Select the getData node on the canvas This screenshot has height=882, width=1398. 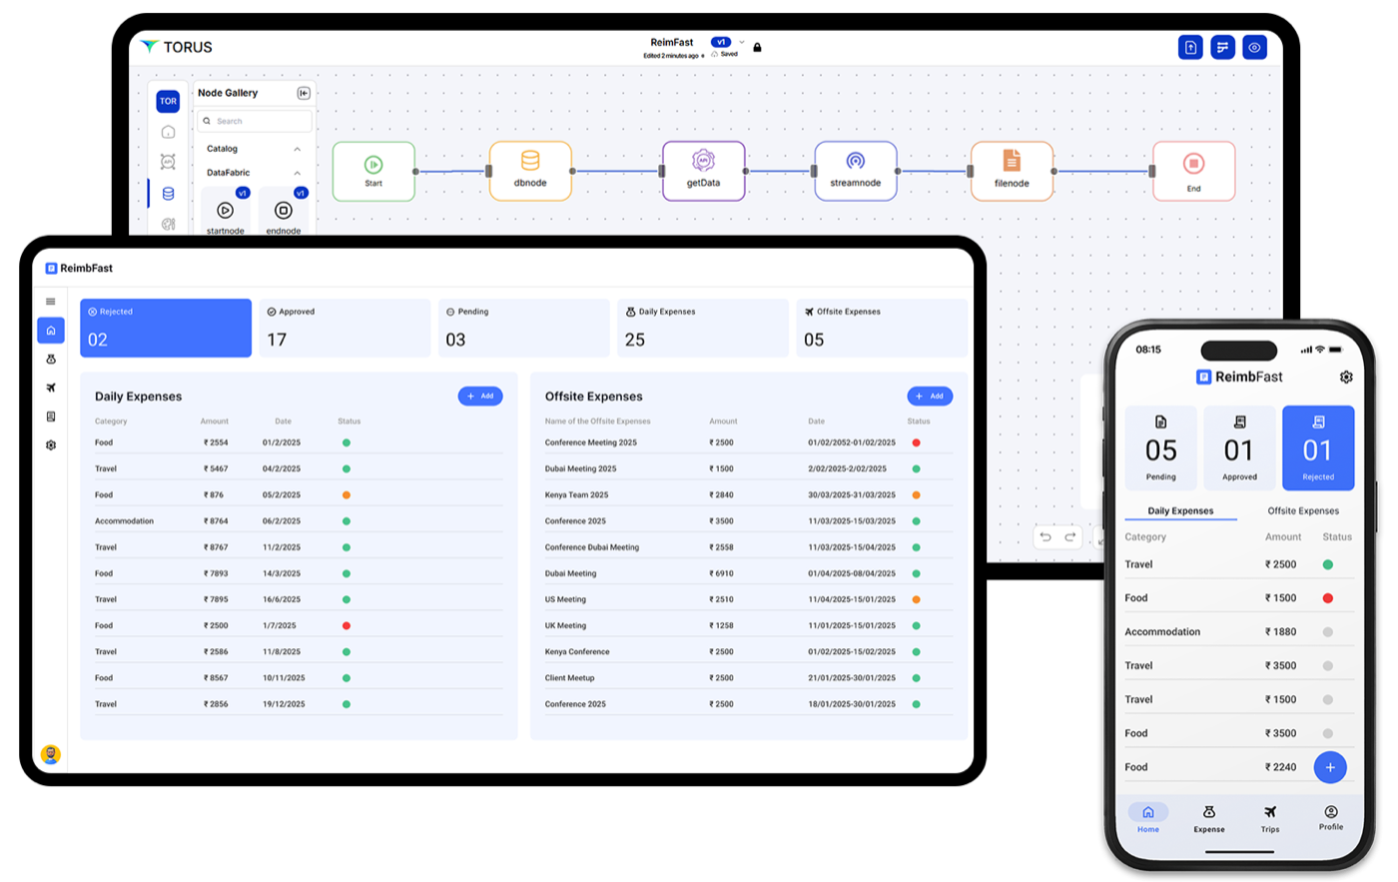coord(704,171)
